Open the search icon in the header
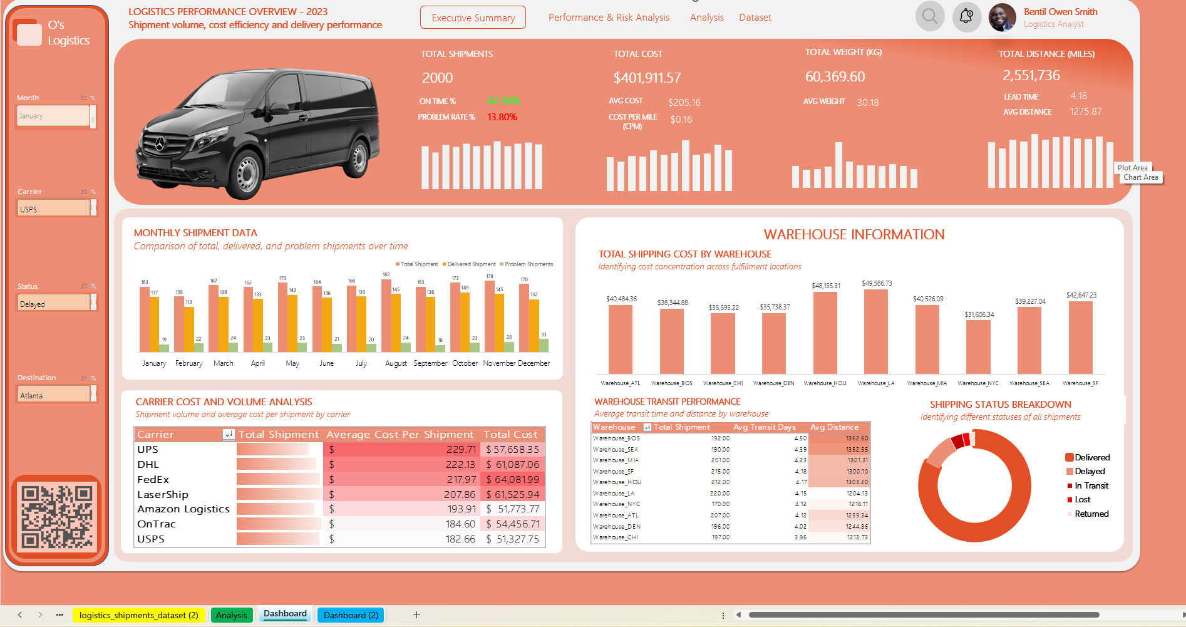1186x627 pixels. point(929,16)
